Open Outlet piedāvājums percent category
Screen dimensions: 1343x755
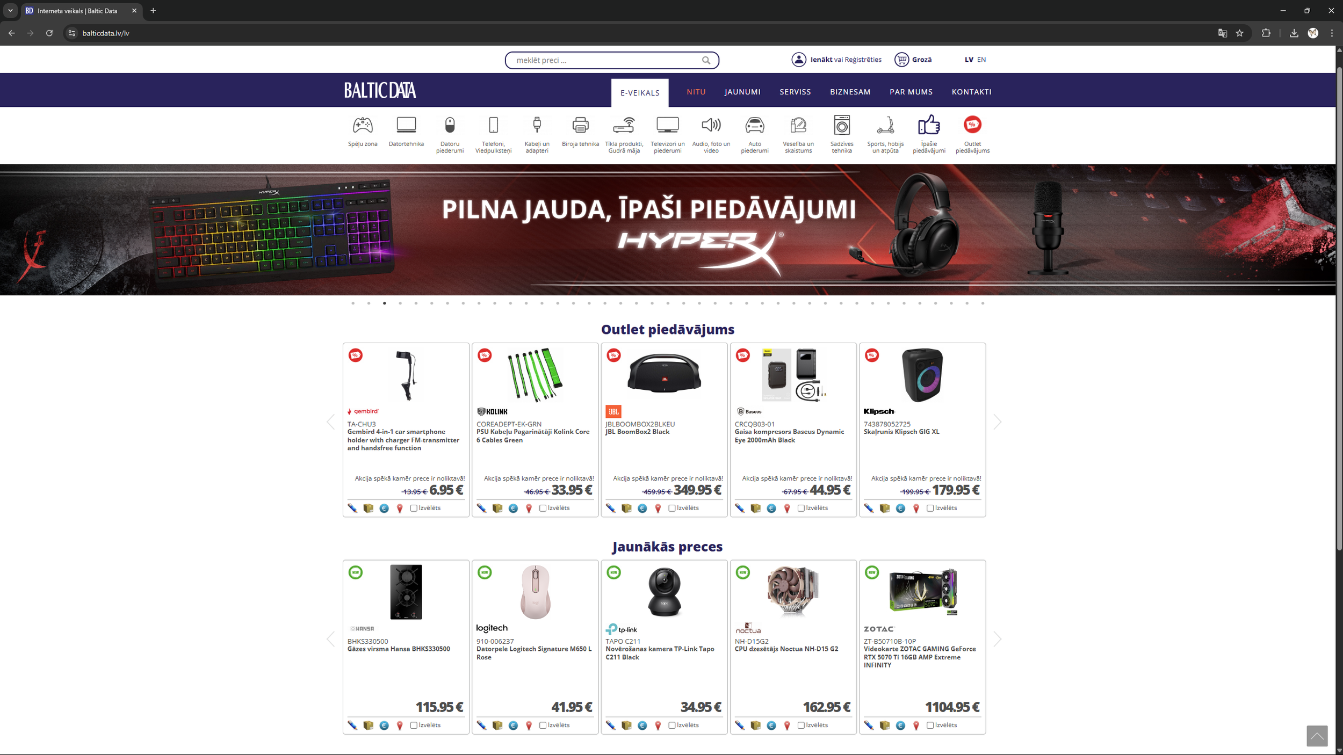tap(972, 134)
